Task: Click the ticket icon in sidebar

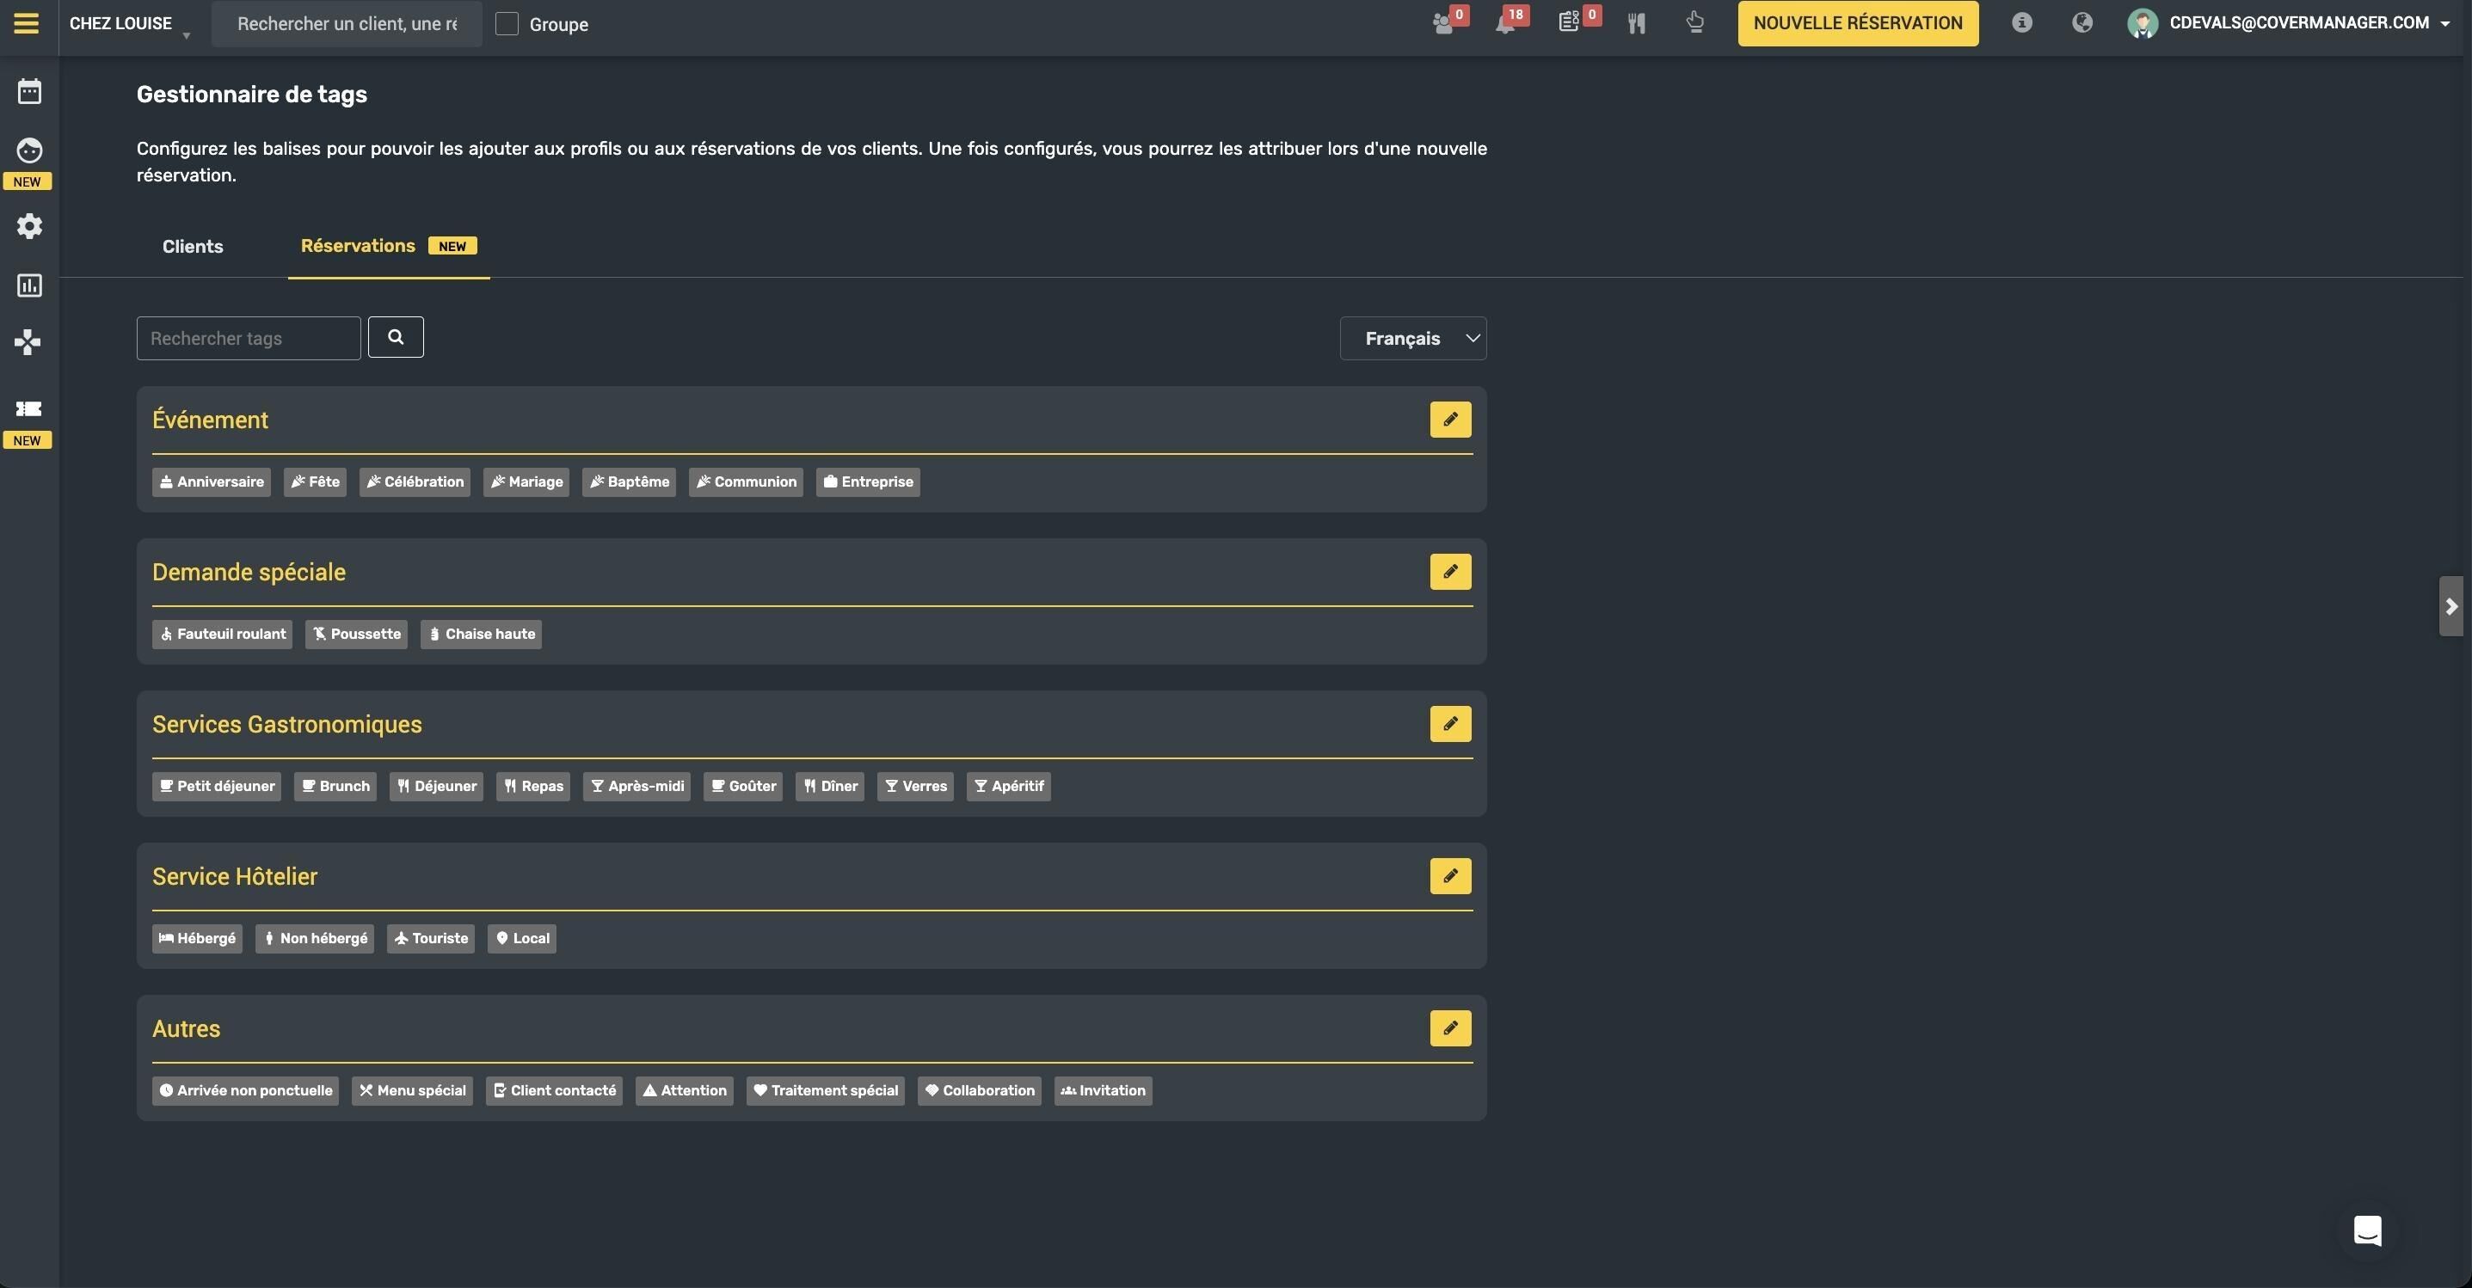Action: point(28,408)
